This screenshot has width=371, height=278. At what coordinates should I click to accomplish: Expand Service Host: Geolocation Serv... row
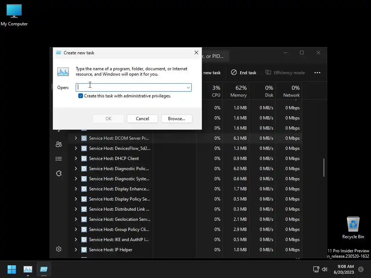click(x=76, y=219)
